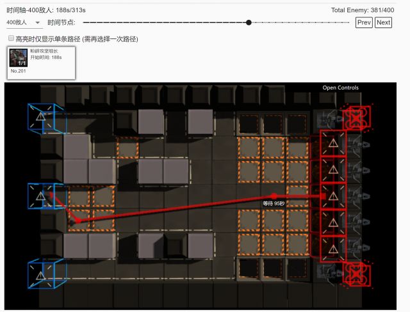Open the 400敌人 dropdown
Screen dimensions: 410x312
coord(24,22)
